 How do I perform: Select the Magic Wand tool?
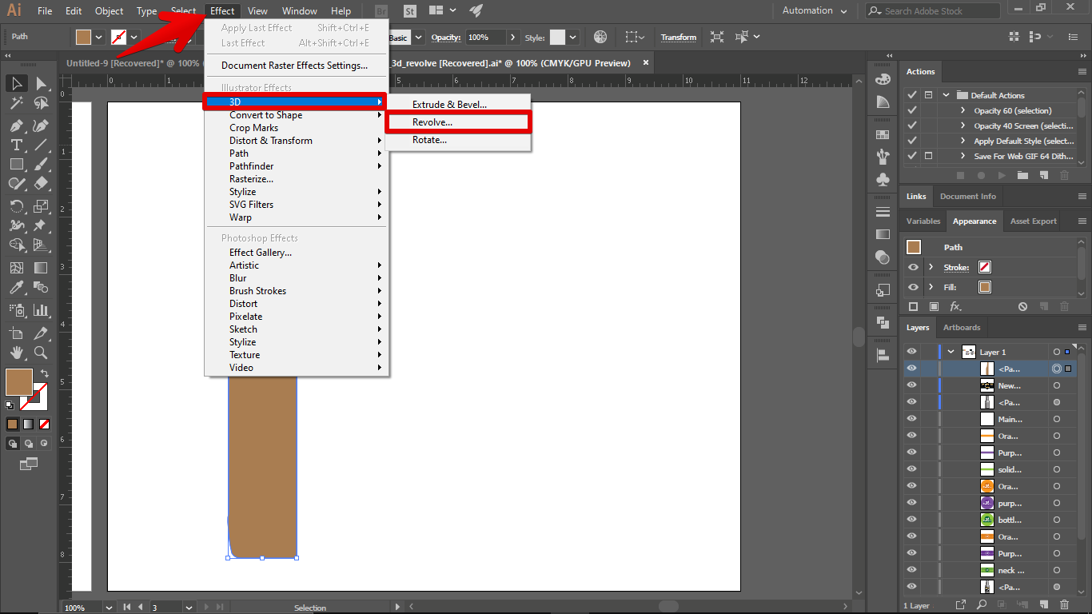(16, 104)
